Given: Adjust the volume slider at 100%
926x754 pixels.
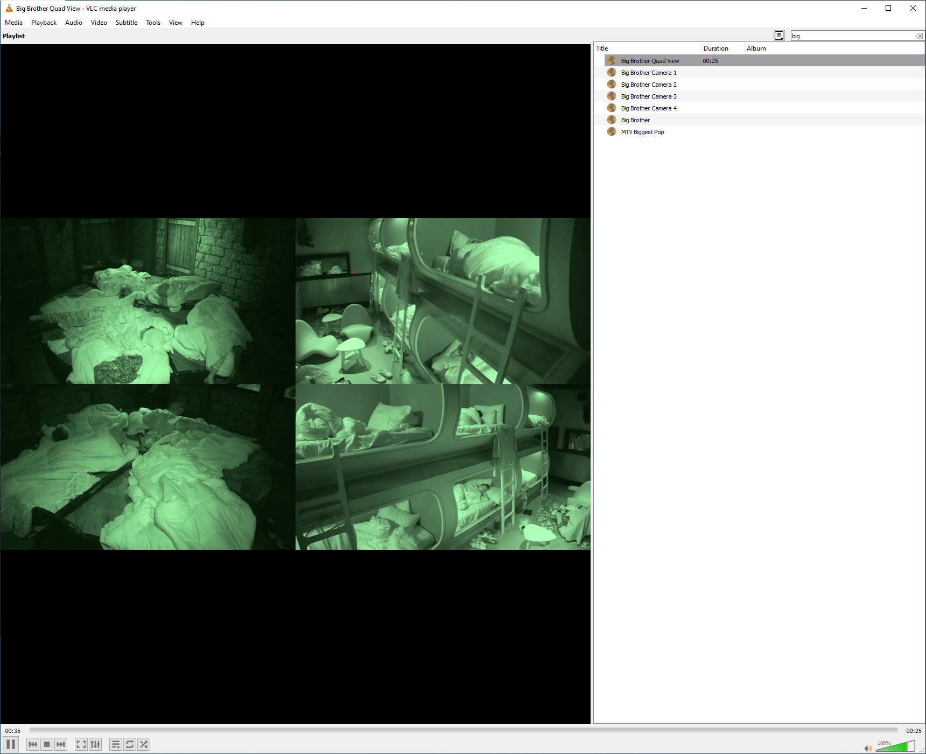Looking at the screenshot, I should click(895, 746).
